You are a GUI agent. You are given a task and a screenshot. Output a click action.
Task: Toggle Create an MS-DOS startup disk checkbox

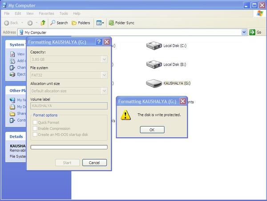(x=35, y=134)
